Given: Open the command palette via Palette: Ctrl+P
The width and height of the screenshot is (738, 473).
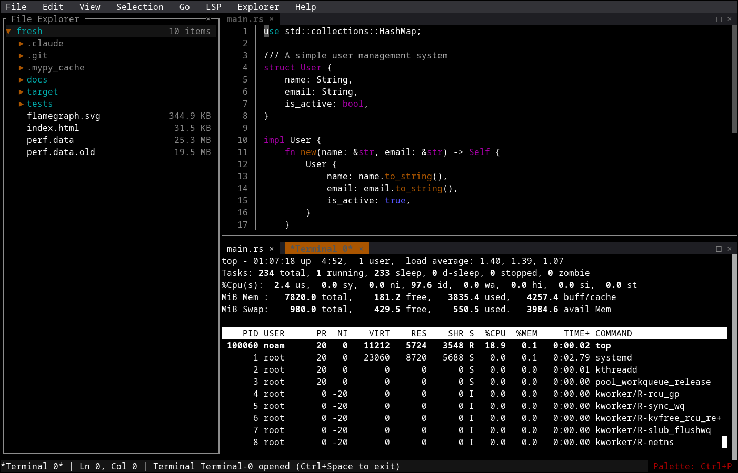Looking at the screenshot, I should coord(693,466).
